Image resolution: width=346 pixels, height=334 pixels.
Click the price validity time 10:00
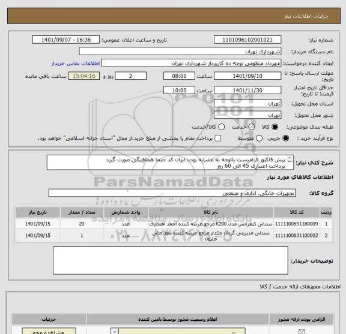(179, 91)
